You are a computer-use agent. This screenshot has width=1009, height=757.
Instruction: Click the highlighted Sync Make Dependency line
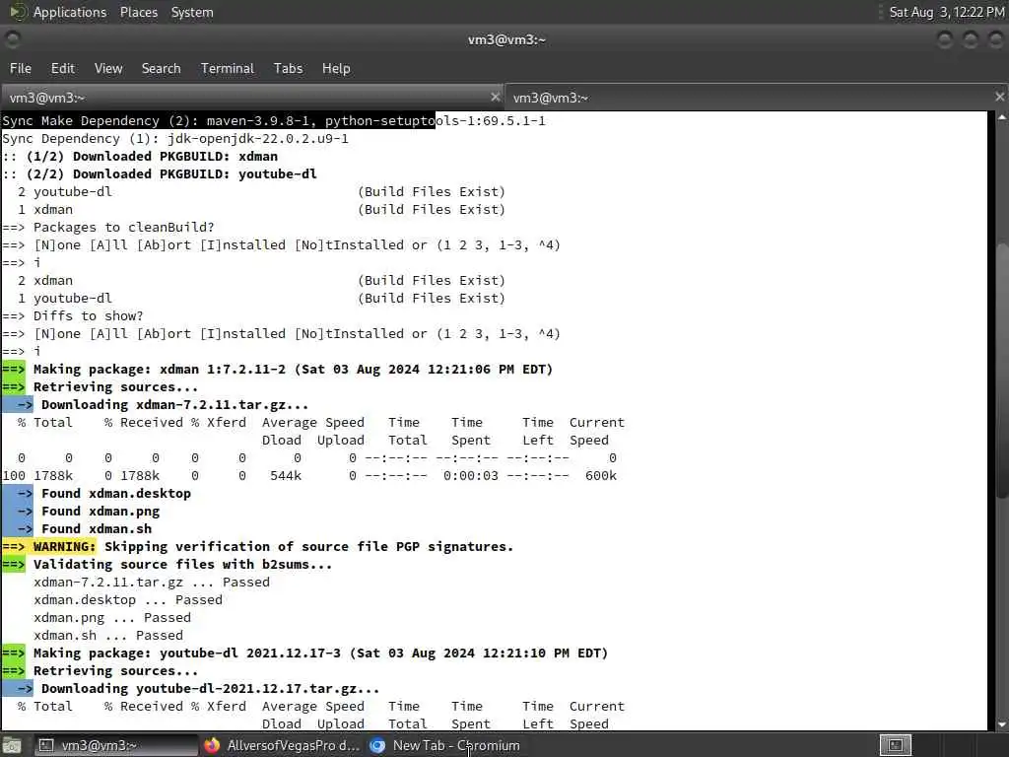point(274,121)
